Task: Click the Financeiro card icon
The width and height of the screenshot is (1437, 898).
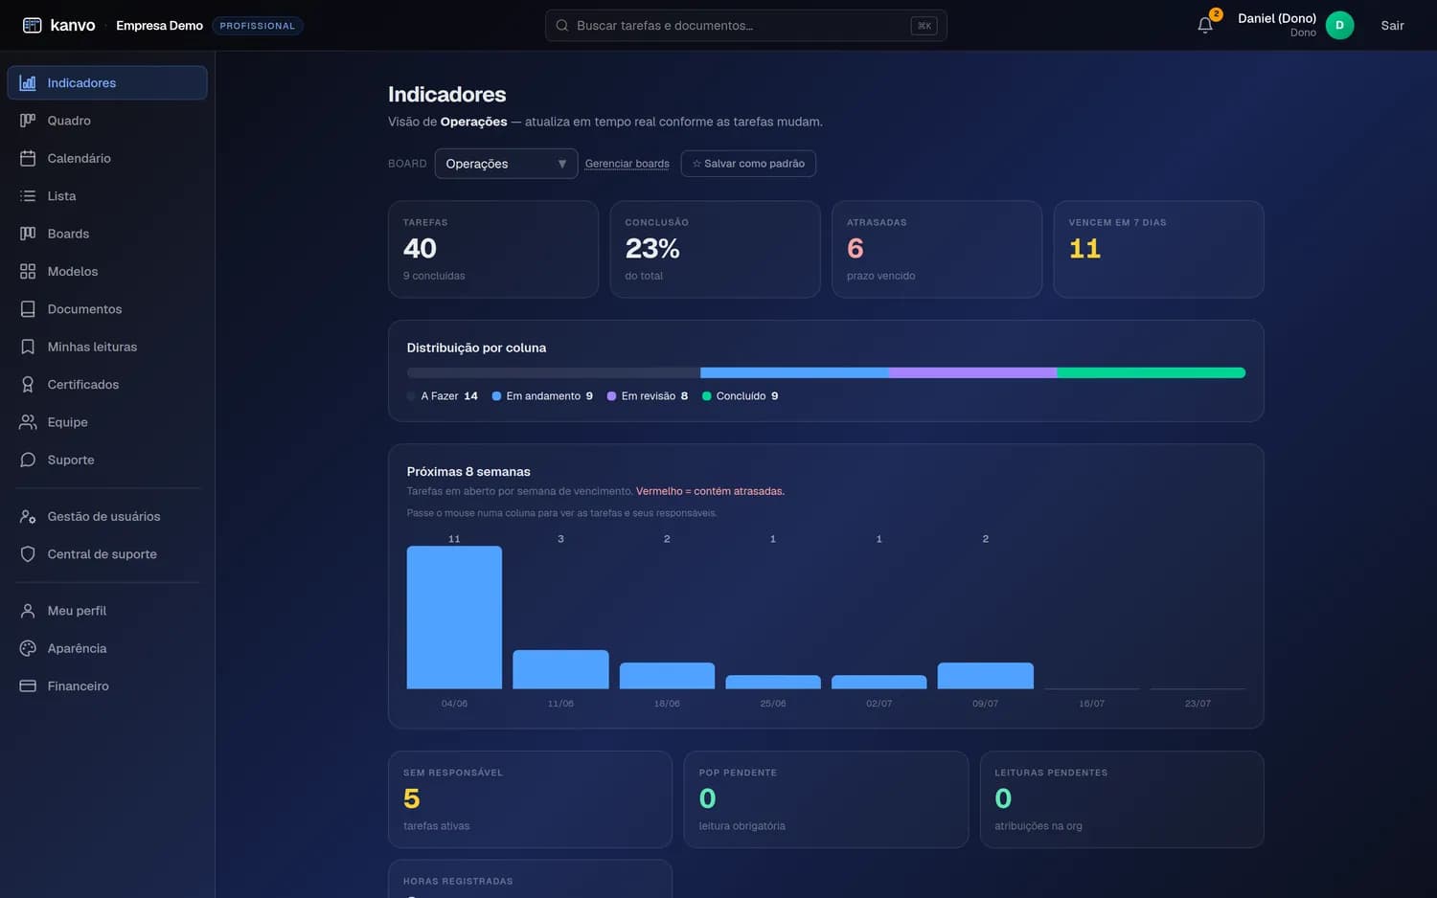Action: click(28, 686)
